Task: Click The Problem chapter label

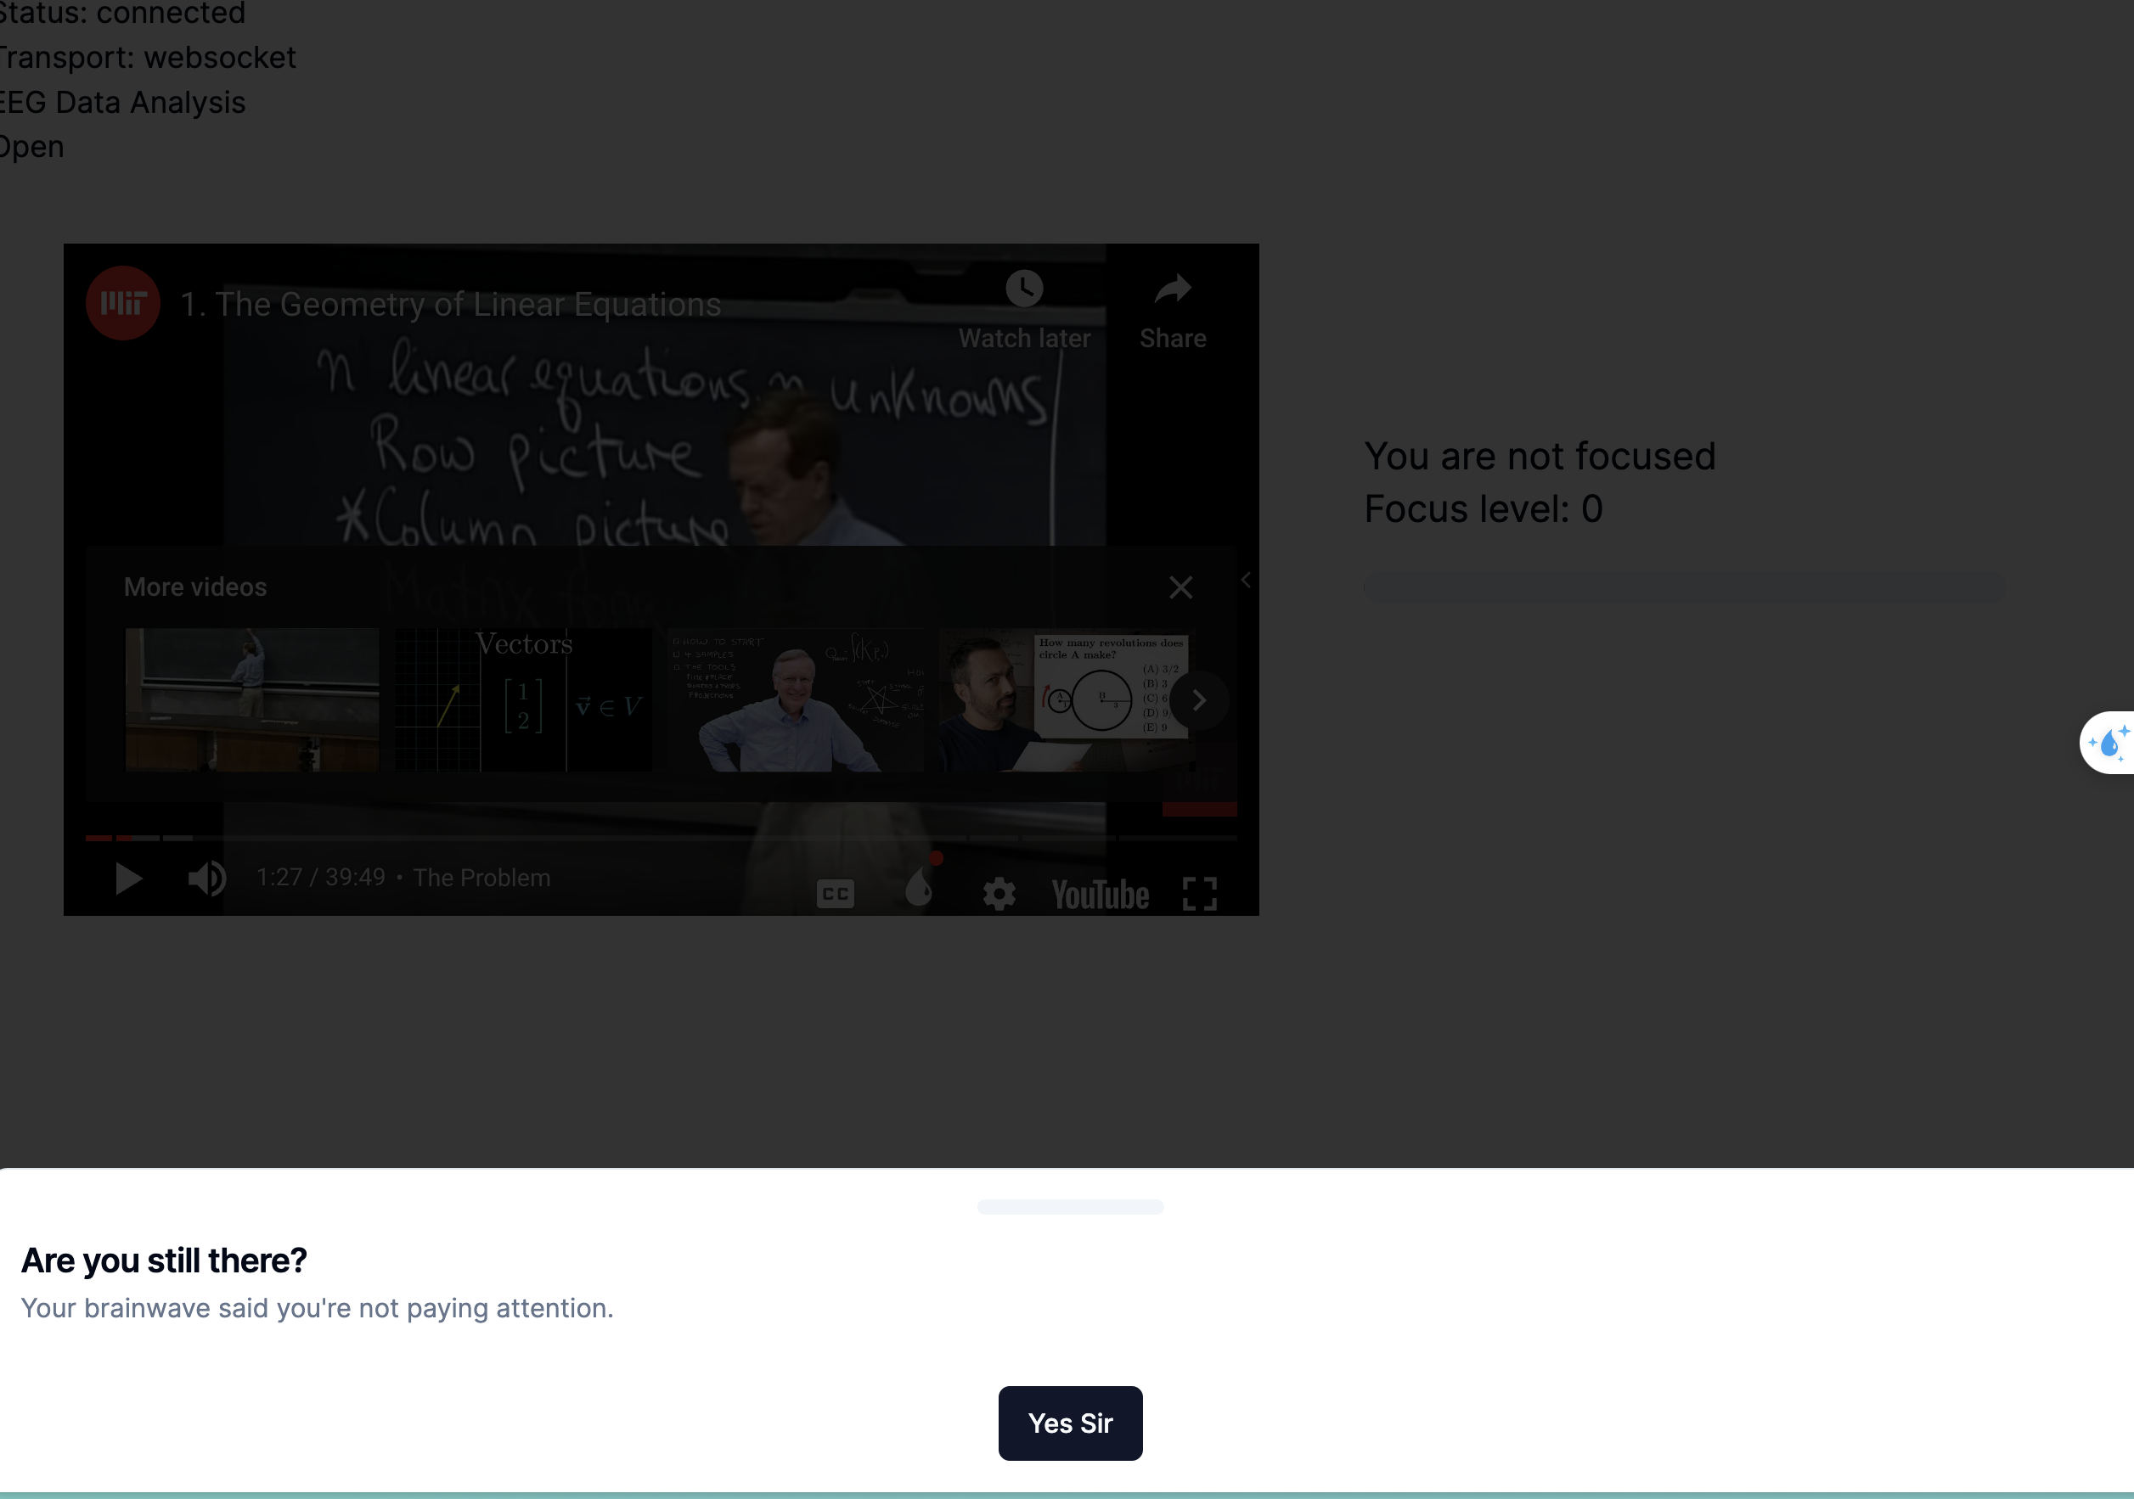Action: [x=481, y=878]
